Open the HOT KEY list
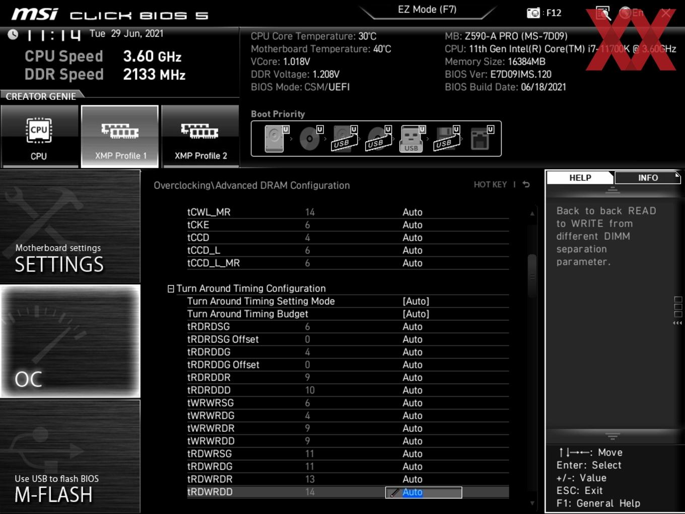The height and width of the screenshot is (514, 685). [x=490, y=184]
